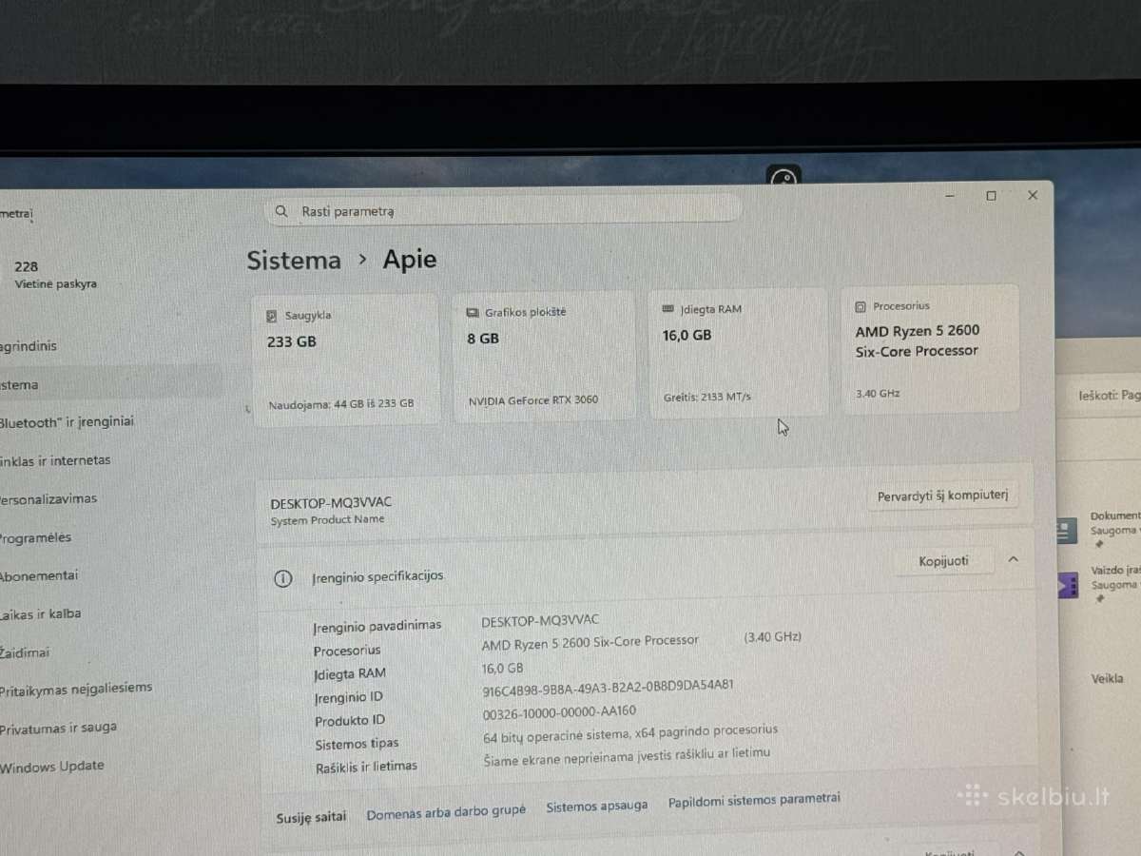Copy device specifications with Kopijuoti

click(x=943, y=561)
